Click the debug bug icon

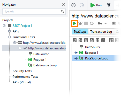click(x=80, y=23)
